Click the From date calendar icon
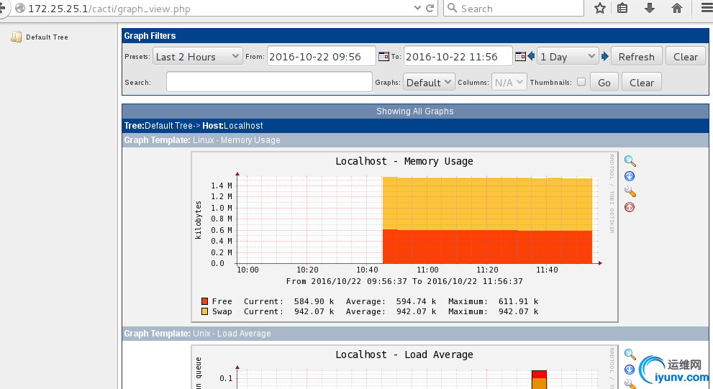713x389 pixels. coord(383,56)
